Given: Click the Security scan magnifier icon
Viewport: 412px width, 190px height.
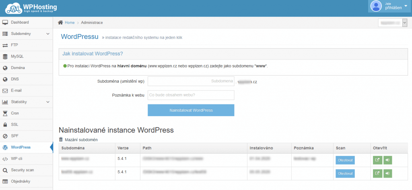Looking at the screenshot, I should pos(5,170).
